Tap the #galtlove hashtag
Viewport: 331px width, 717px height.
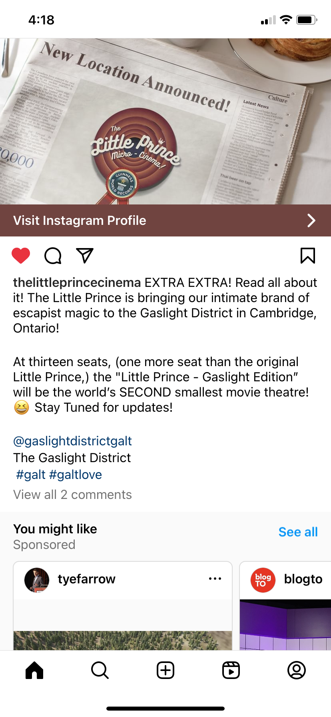[76, 475]
